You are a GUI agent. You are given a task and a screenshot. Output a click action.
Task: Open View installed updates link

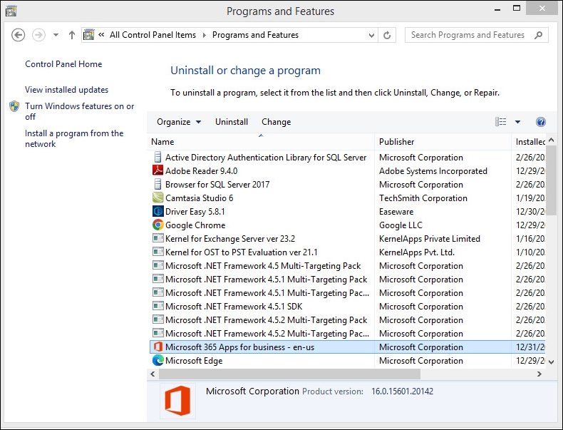(66, 90)
